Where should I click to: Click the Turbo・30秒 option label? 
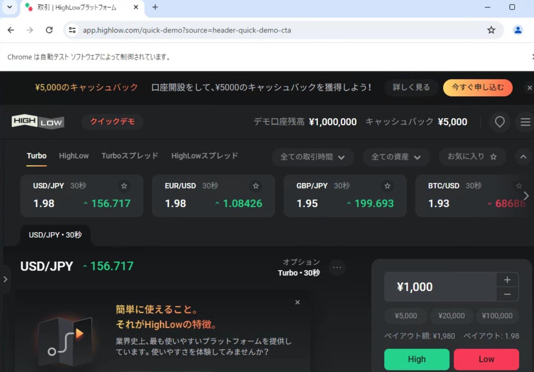point(299,273)
